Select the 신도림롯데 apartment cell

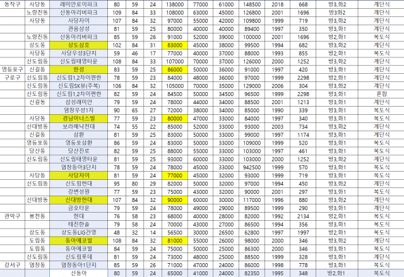click(78, 257)
